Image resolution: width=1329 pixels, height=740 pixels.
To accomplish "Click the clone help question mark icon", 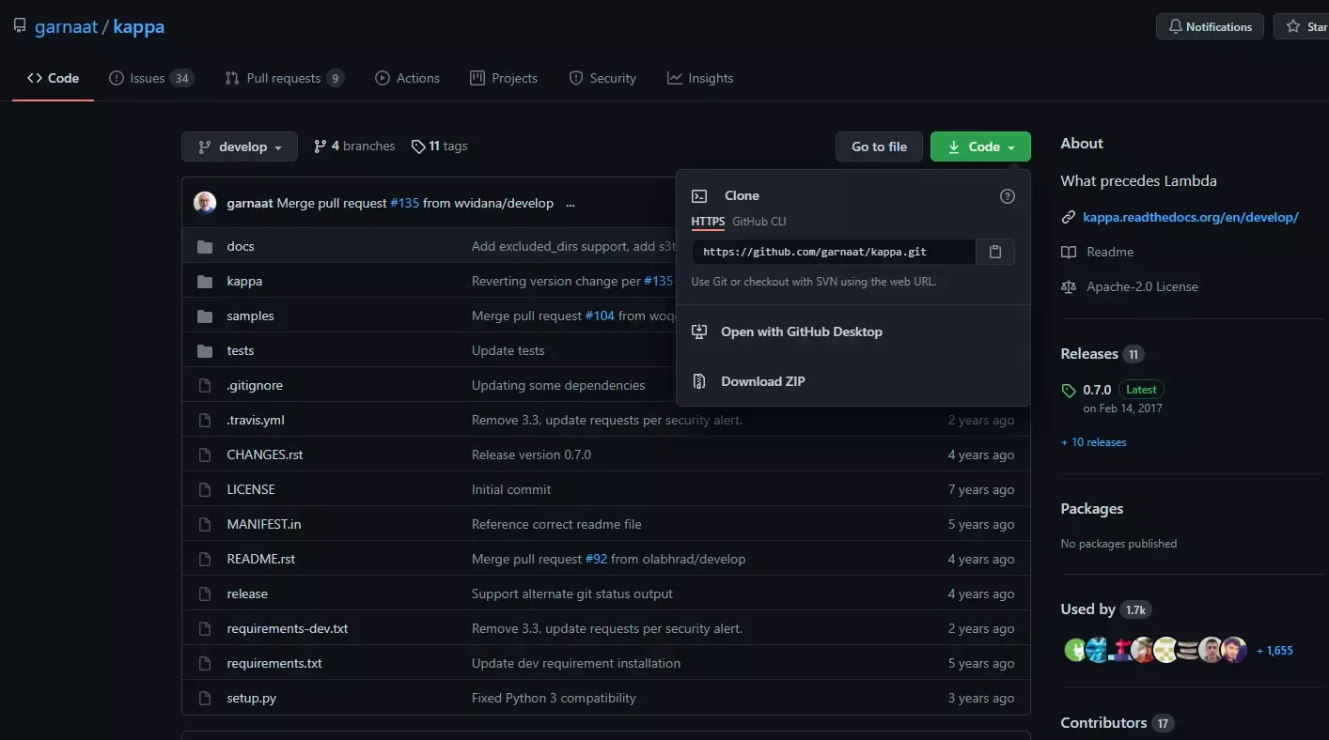I will pyautogui.click(x=1008, y=196).
